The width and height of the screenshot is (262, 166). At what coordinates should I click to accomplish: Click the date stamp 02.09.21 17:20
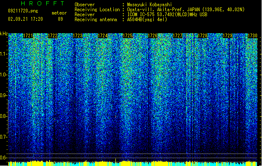[x=25, y=19]
